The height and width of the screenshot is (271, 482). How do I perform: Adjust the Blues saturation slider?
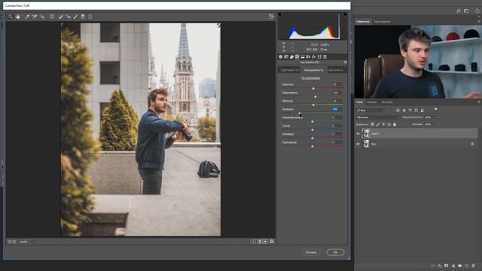click(313, 130)
